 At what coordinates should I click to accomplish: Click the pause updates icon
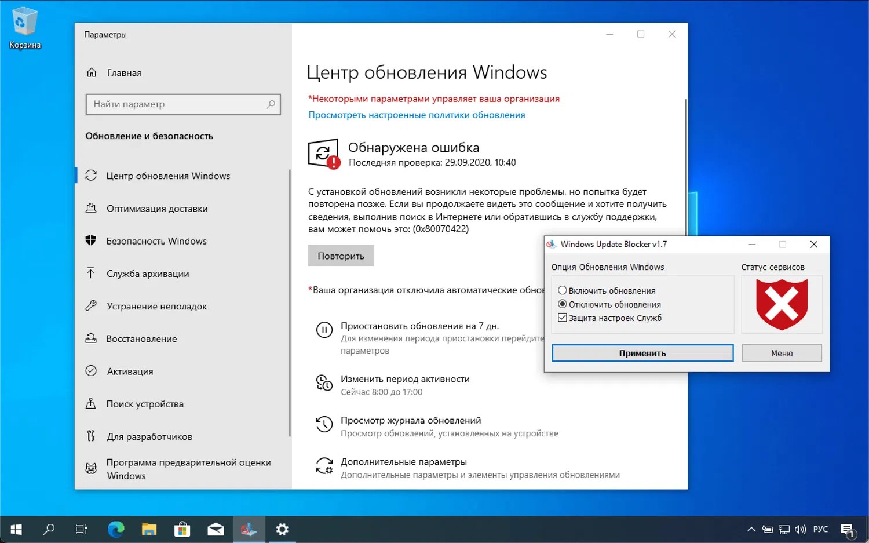324,330
